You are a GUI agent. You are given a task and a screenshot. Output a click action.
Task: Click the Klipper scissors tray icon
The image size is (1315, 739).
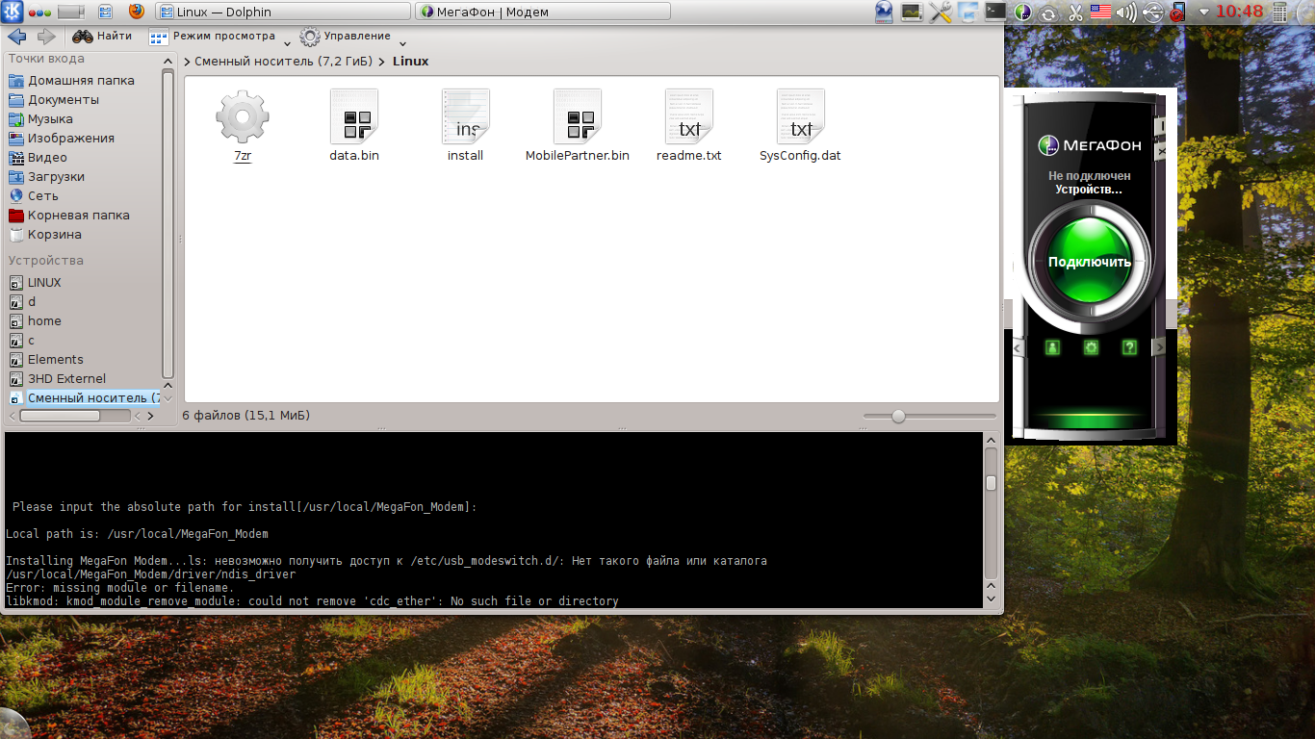[x=1076, y=13]
